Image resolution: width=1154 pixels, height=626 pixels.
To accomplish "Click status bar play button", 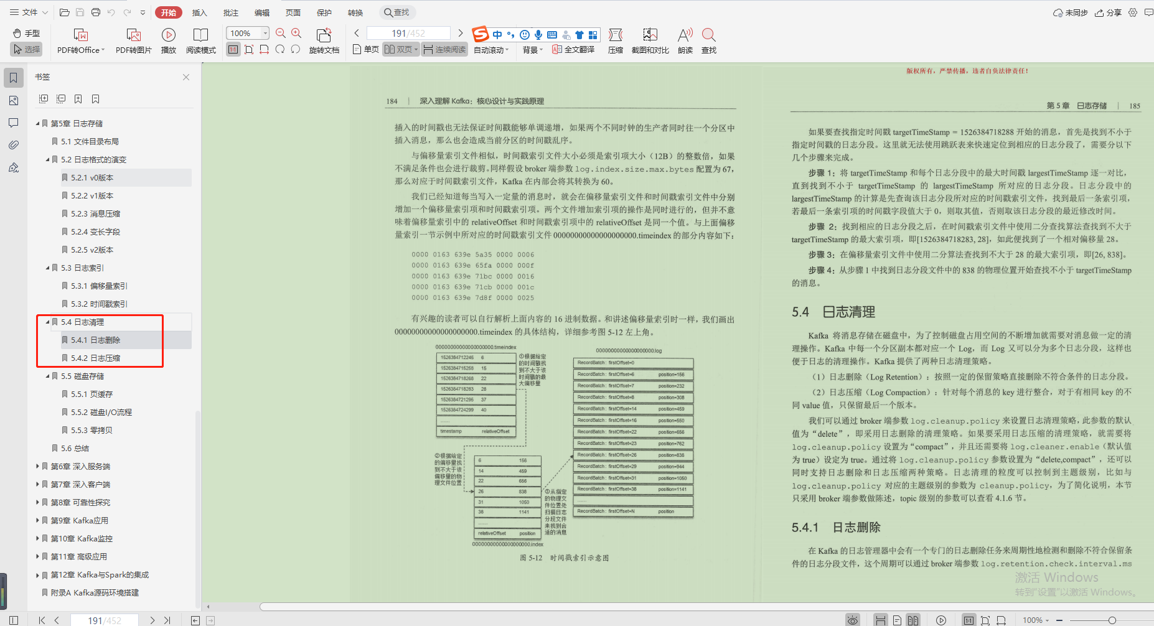I will (x=941, y=620).
